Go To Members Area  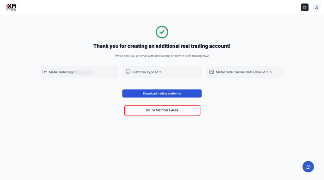coord(162,110)
